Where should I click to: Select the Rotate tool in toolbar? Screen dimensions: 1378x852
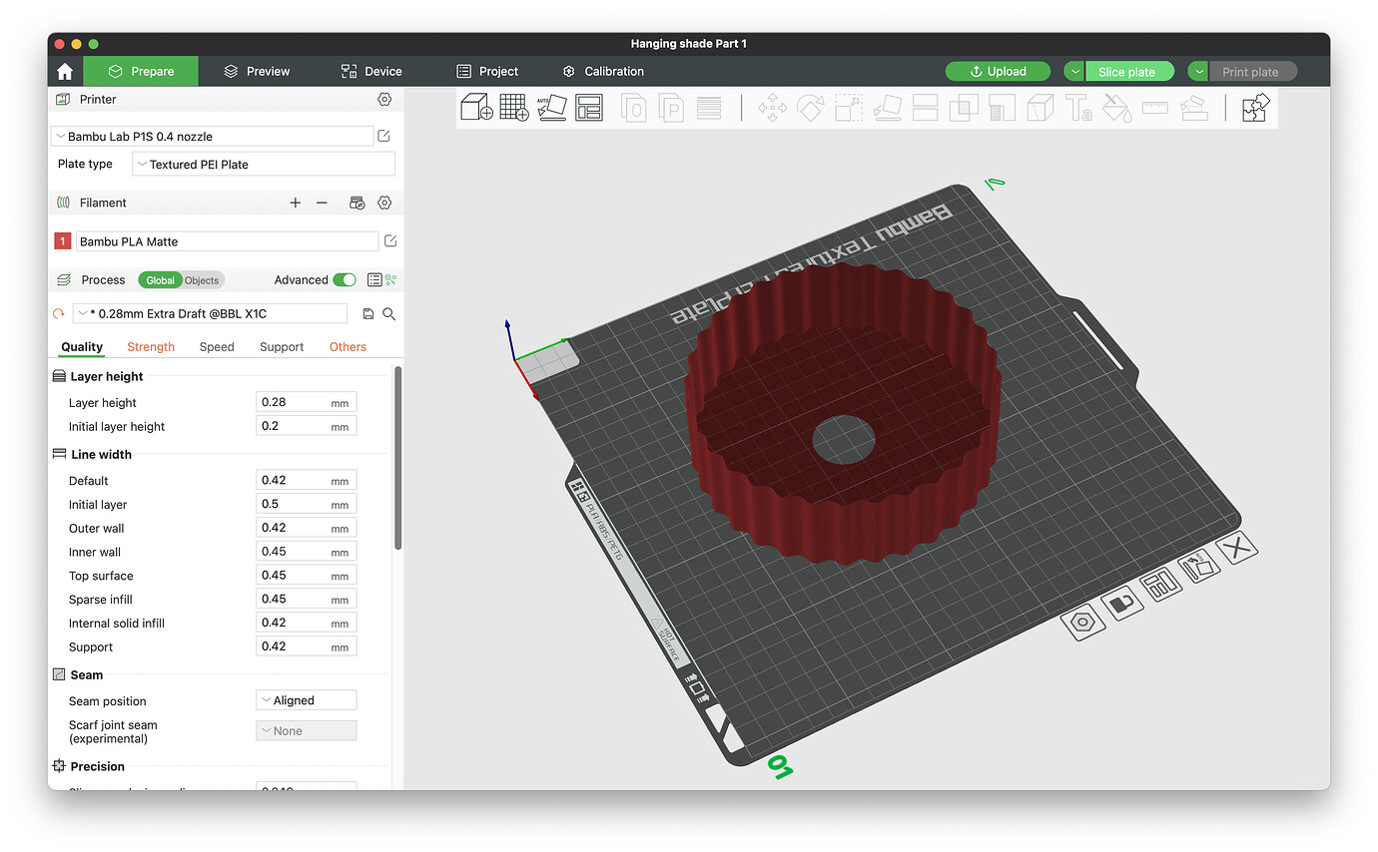[x=810, y=107]
